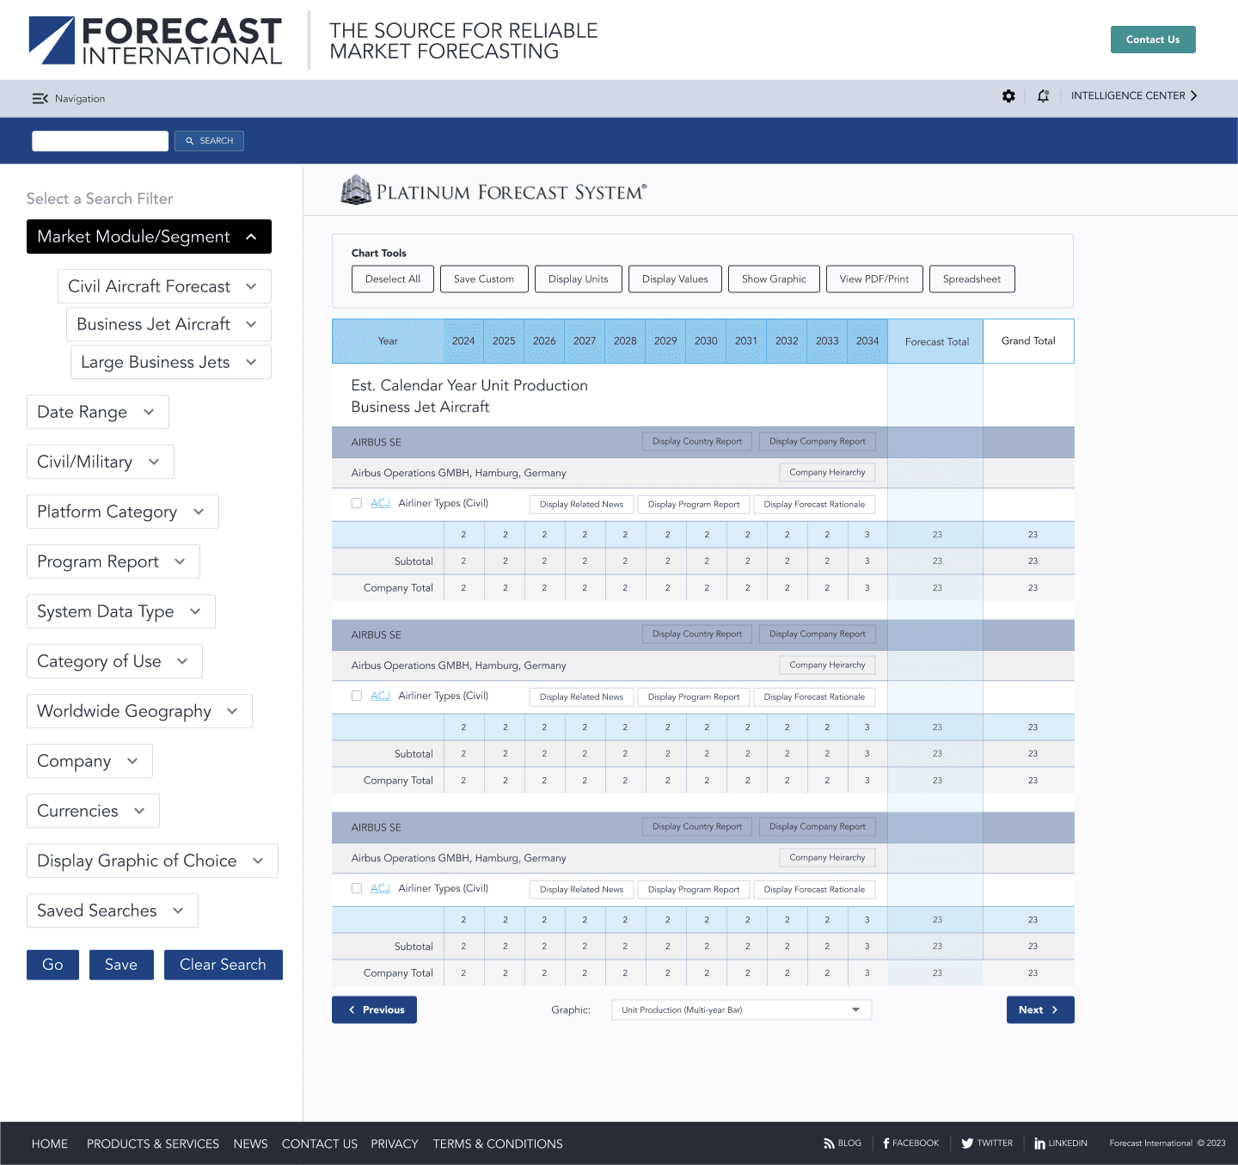Toggle the first ACJ Airliner Types checkbox
Image resolution: width=1238 pixels, height=1165 pixels.
point(357,504)
